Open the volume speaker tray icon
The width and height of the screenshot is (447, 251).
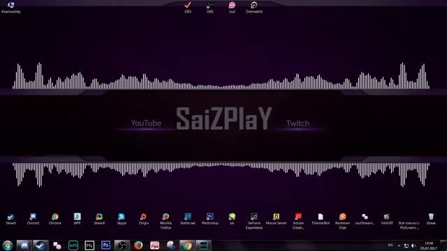[x=413, y=245]
